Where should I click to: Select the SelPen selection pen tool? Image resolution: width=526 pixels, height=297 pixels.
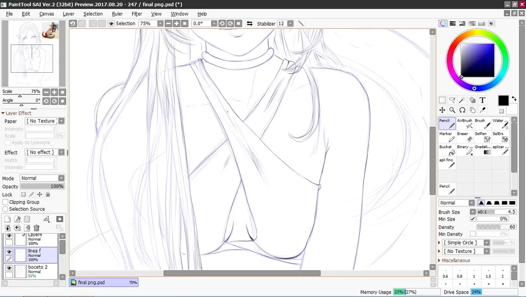[483, 136]
